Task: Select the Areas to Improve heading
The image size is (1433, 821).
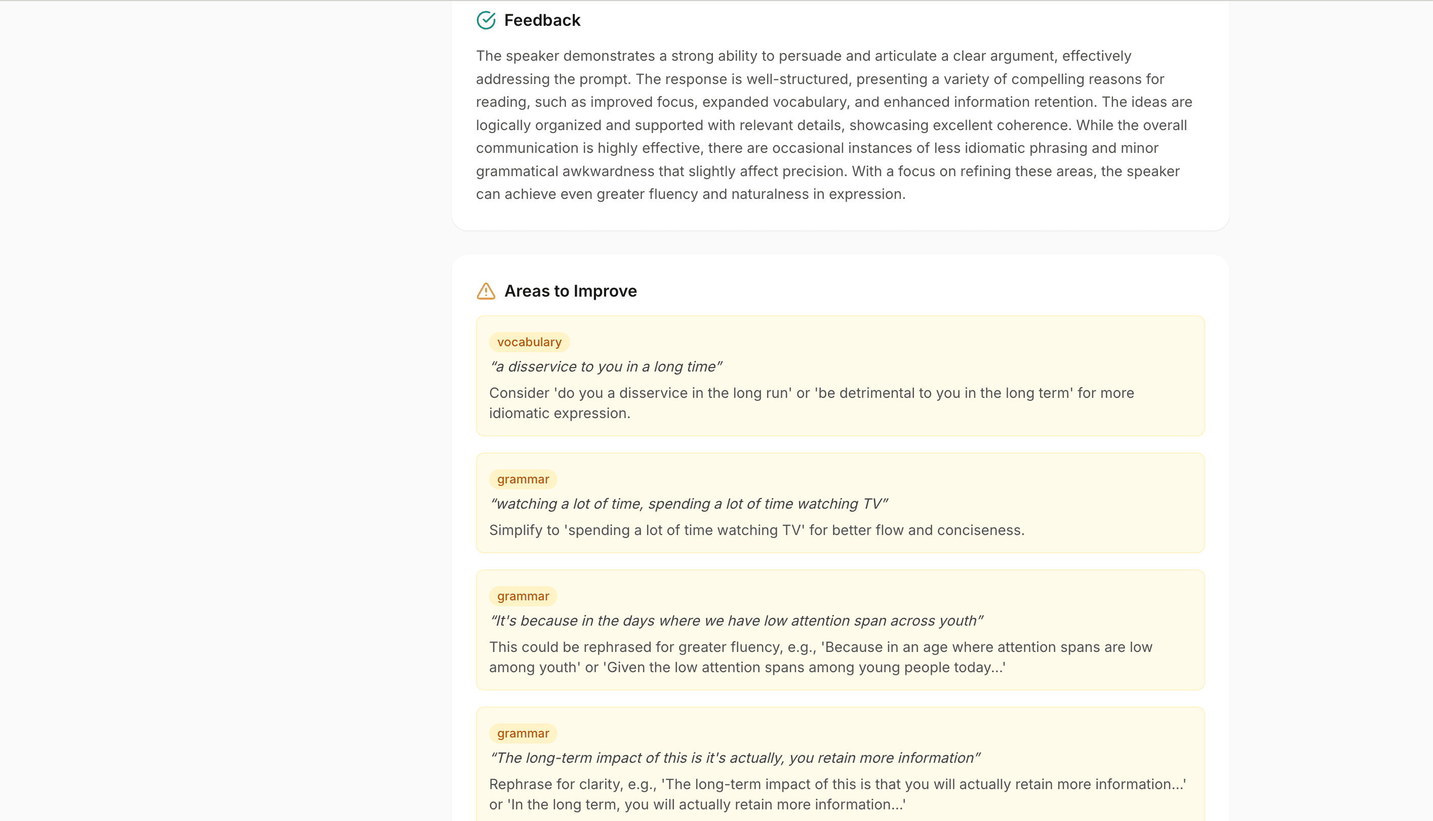Action: point(570,291)
